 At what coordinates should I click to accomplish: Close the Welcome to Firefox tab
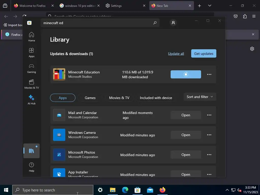click(52, 6)
